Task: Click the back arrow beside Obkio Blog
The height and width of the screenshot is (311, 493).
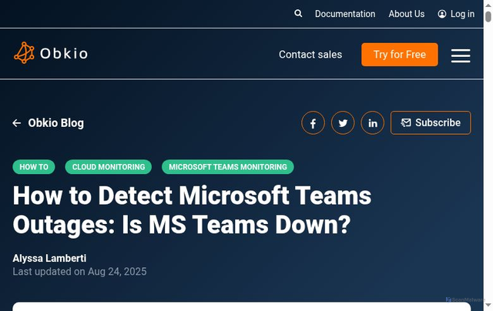Action: (x=17, y=123)
